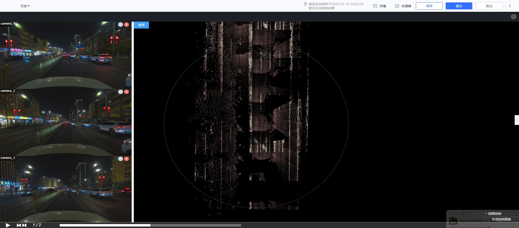Expand the right side panel arrow

tap(517, 120)
